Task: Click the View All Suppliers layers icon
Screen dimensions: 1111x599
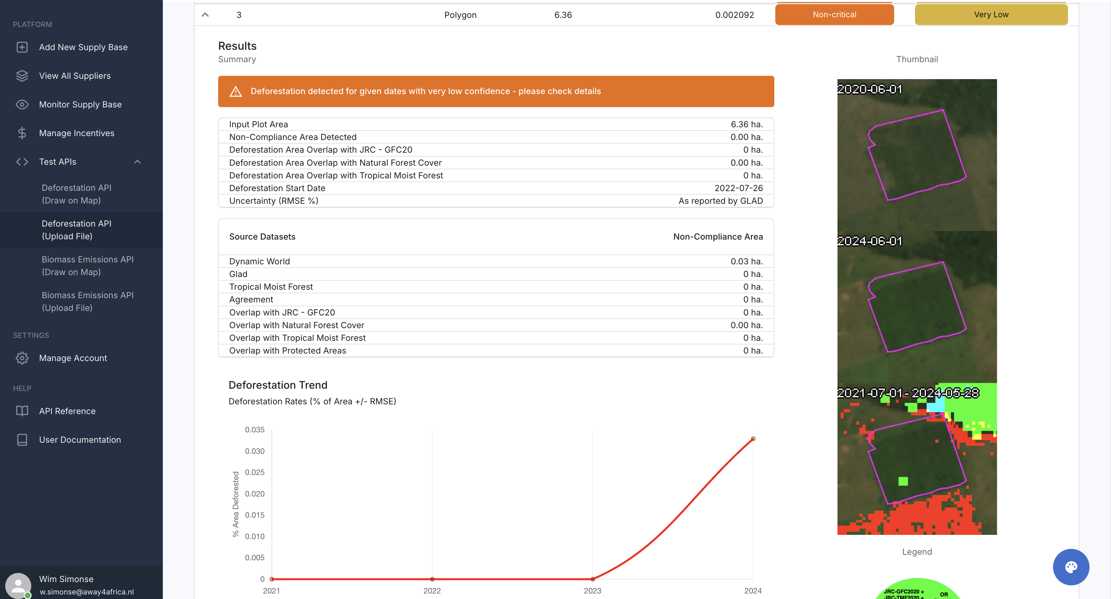Action: coord(22,76)
